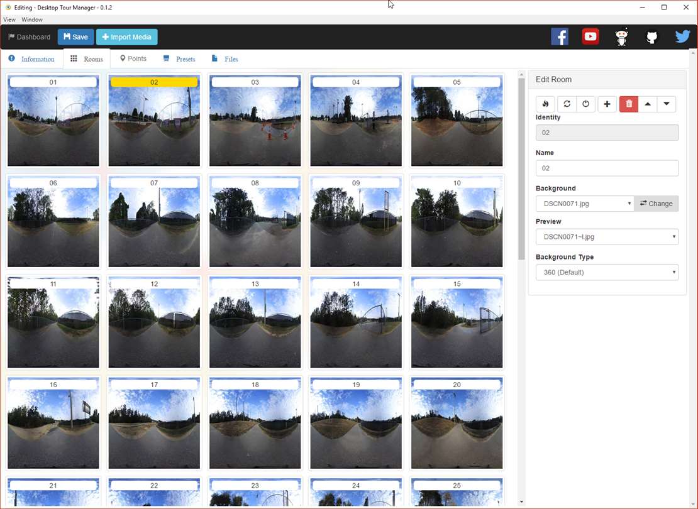Select room thumbnail 04

pyautogui.click(x=356, y=120)
